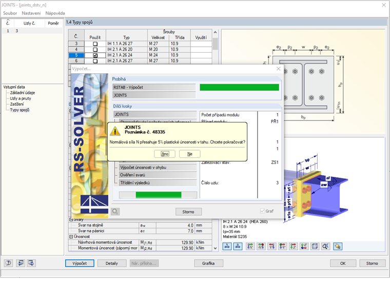Cancel the calculation with Storno in dialog
This screenshot has height=292, width=390.
click(188, 212)
